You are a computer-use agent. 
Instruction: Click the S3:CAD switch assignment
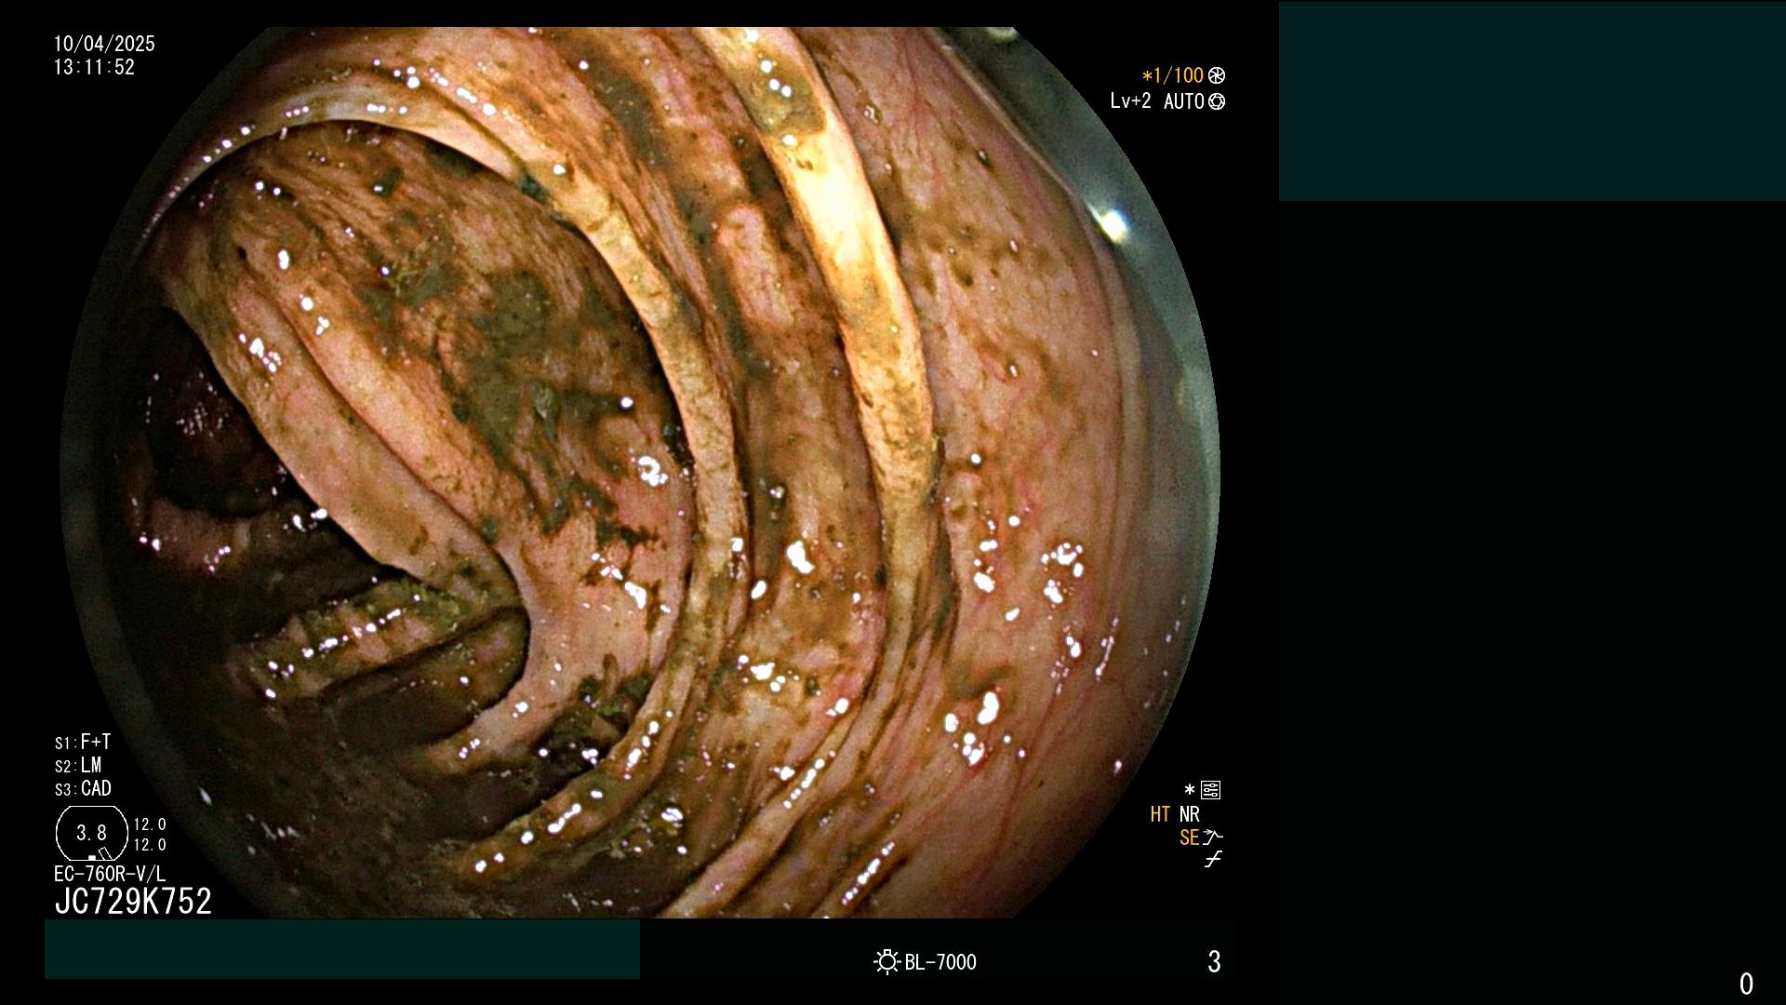(83, 789)
